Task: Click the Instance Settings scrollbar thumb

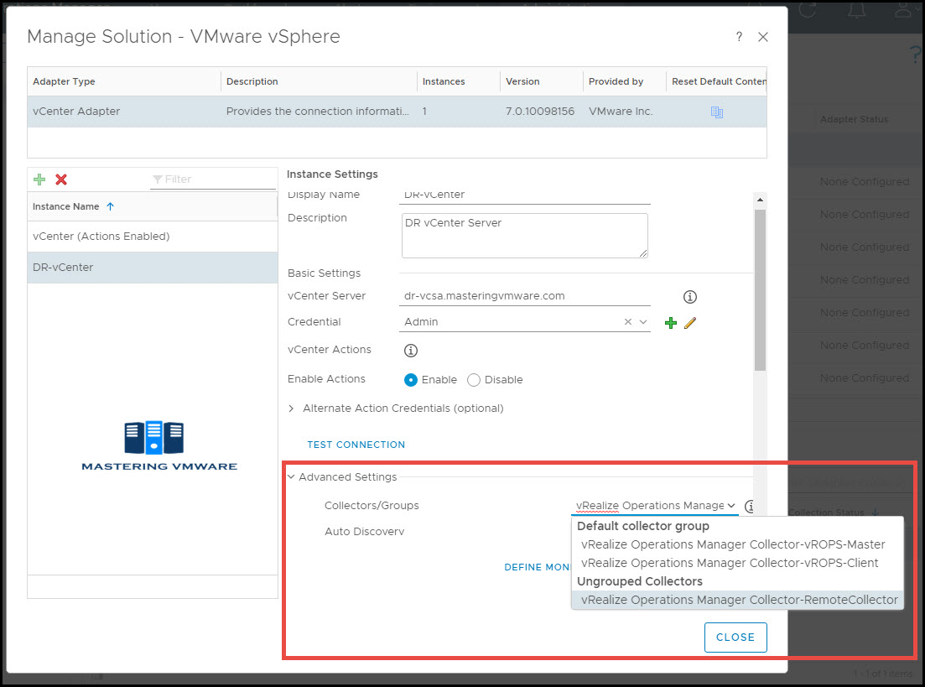Action: (x=760, y=289)
